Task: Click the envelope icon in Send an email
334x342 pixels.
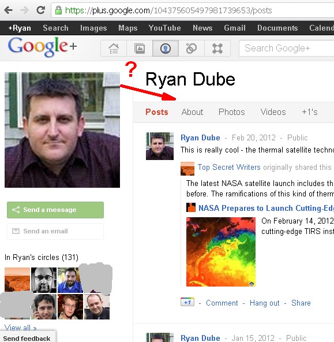Action: [16, 231]
